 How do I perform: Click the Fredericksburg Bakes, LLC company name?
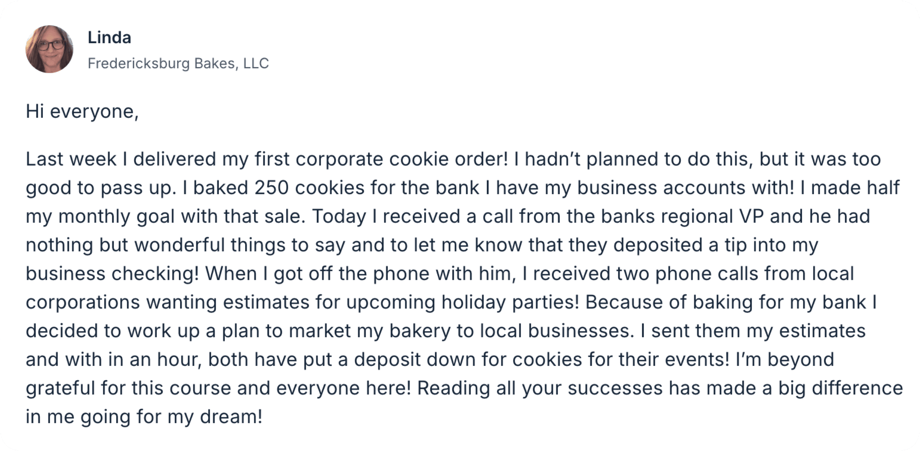178,64
